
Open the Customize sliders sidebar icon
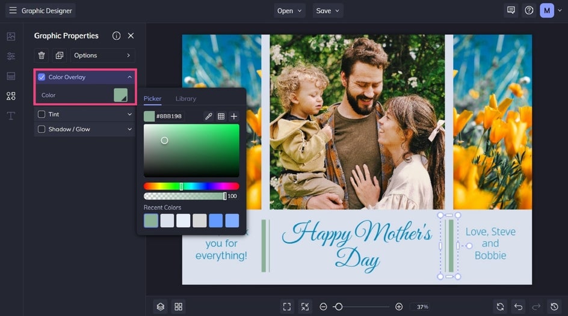click(x=11, y=56)
